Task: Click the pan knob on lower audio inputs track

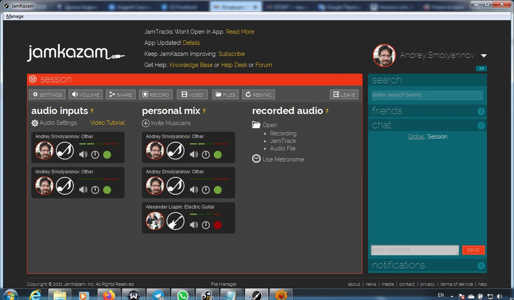Action: coord(95,190)
